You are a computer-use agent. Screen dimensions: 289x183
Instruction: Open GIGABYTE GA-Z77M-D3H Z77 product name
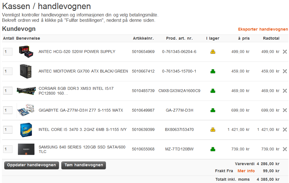pyautogui.click(x=81, y=110)
